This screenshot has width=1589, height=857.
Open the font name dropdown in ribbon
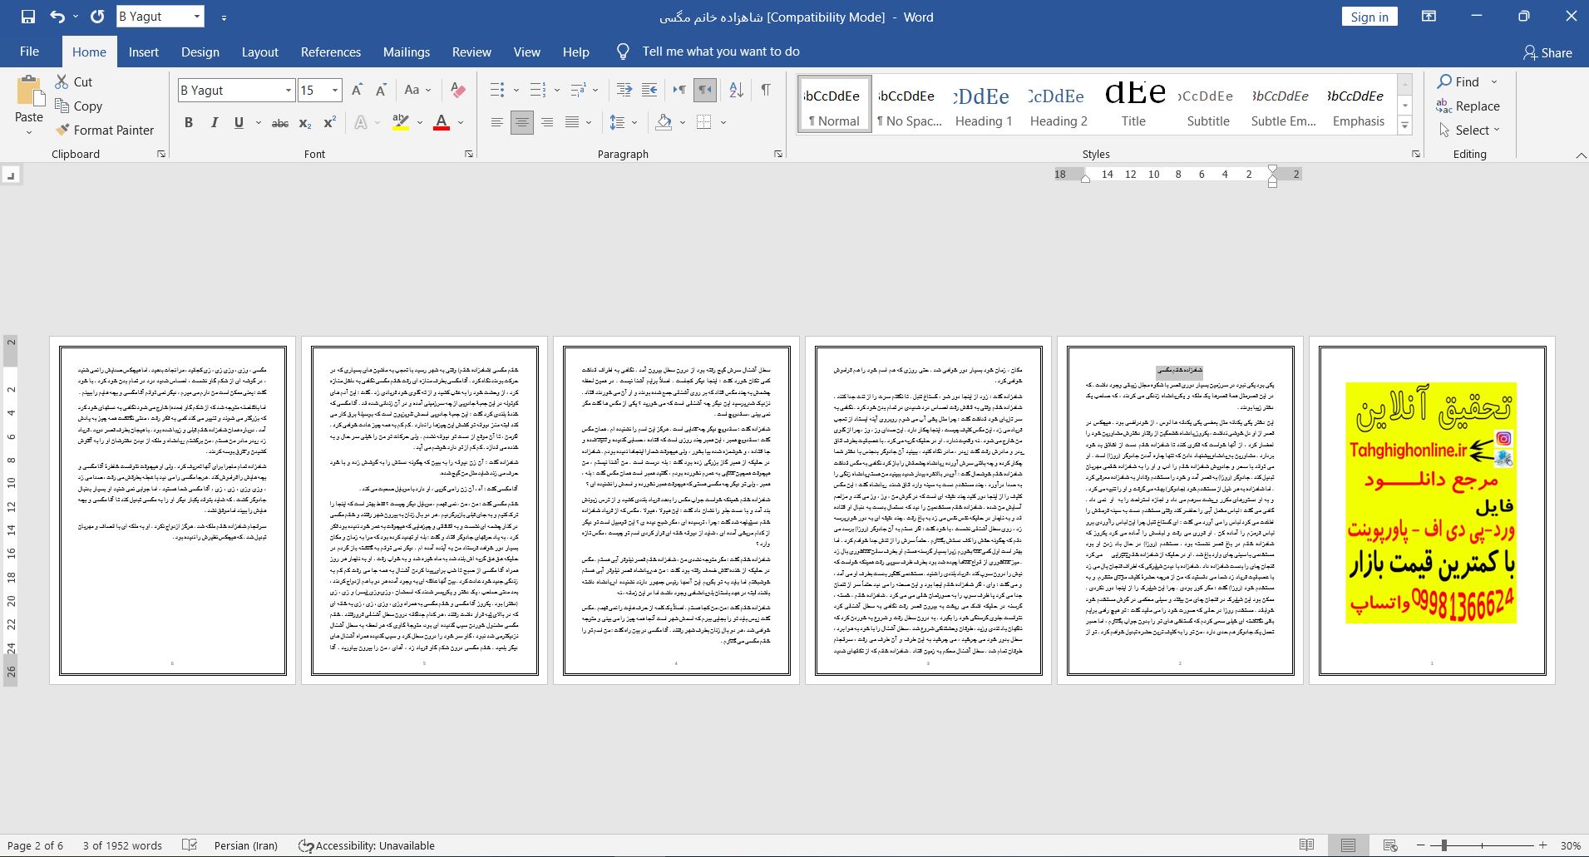tap(289, 90)
